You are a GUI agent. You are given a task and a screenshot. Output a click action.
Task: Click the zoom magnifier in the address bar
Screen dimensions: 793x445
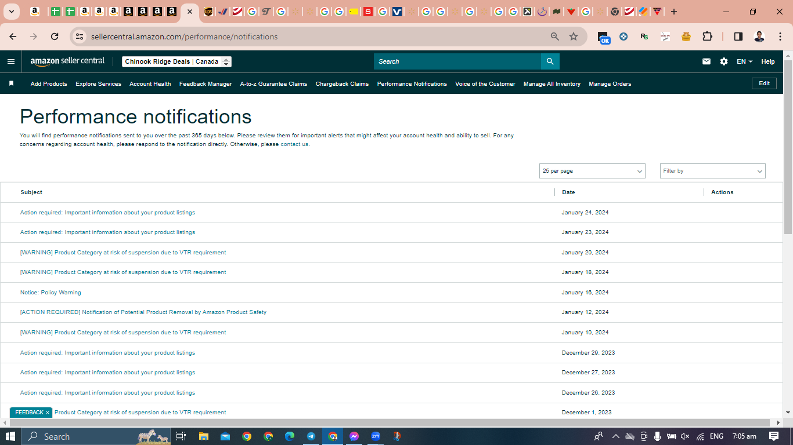click(x=555, y=37)
